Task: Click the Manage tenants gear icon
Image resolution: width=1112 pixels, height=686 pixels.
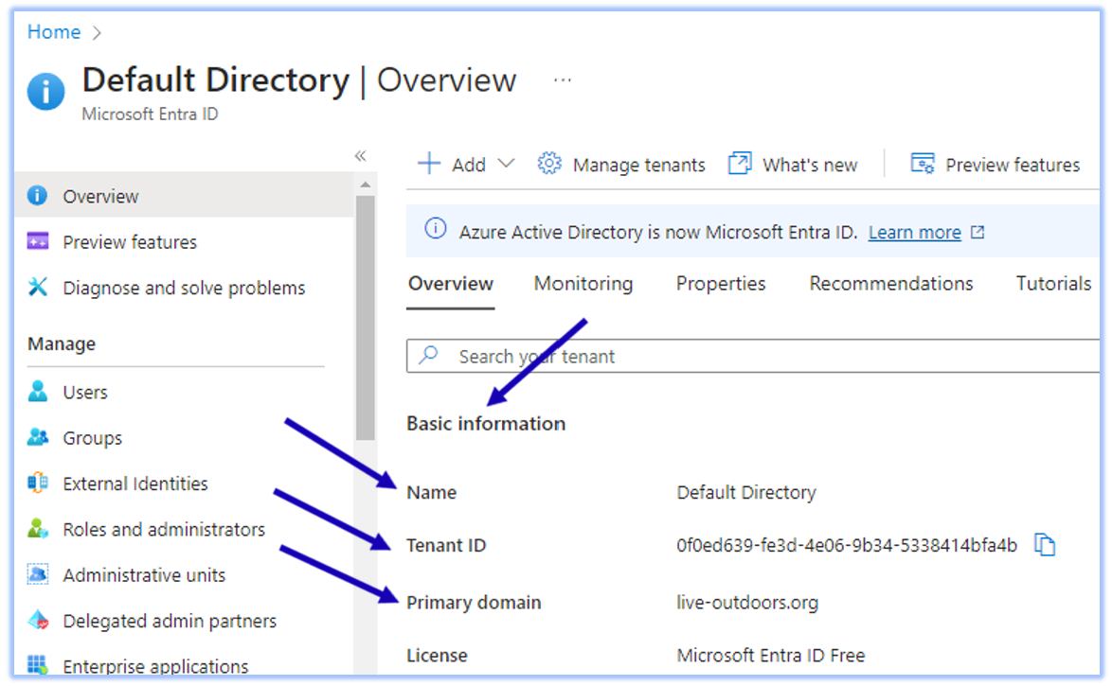Action: (549, 164)
